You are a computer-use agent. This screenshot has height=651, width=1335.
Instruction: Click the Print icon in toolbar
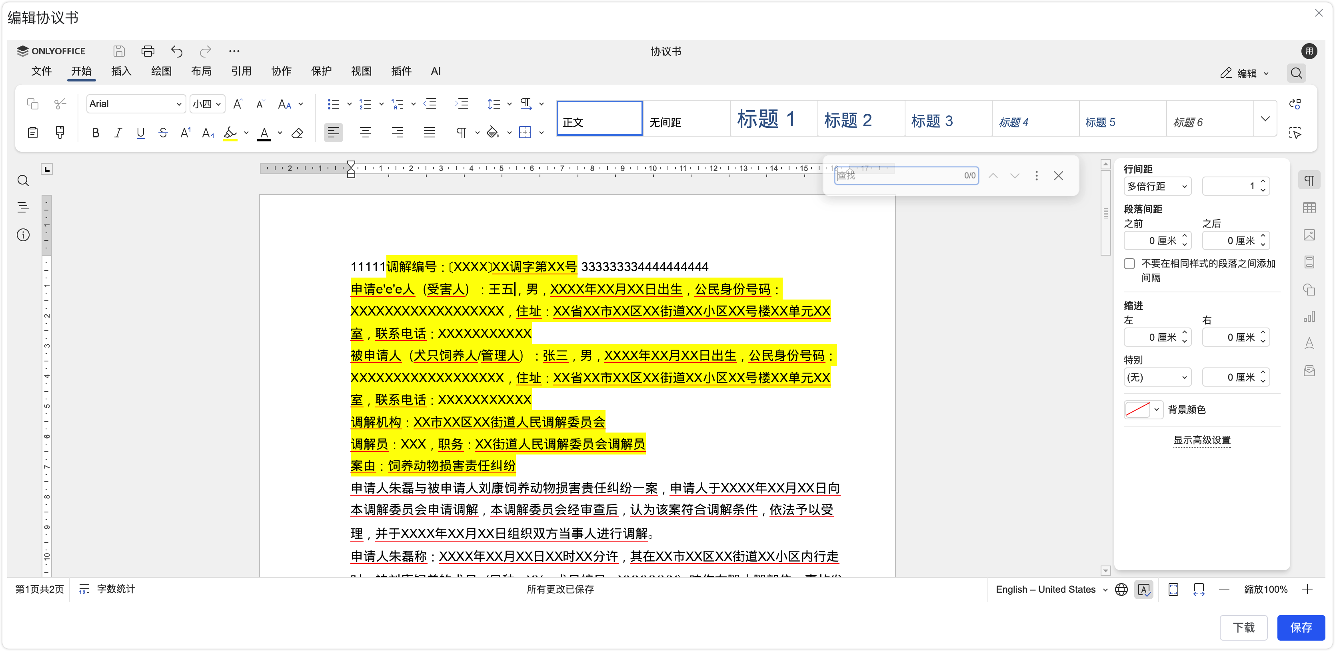click(148, 51)
